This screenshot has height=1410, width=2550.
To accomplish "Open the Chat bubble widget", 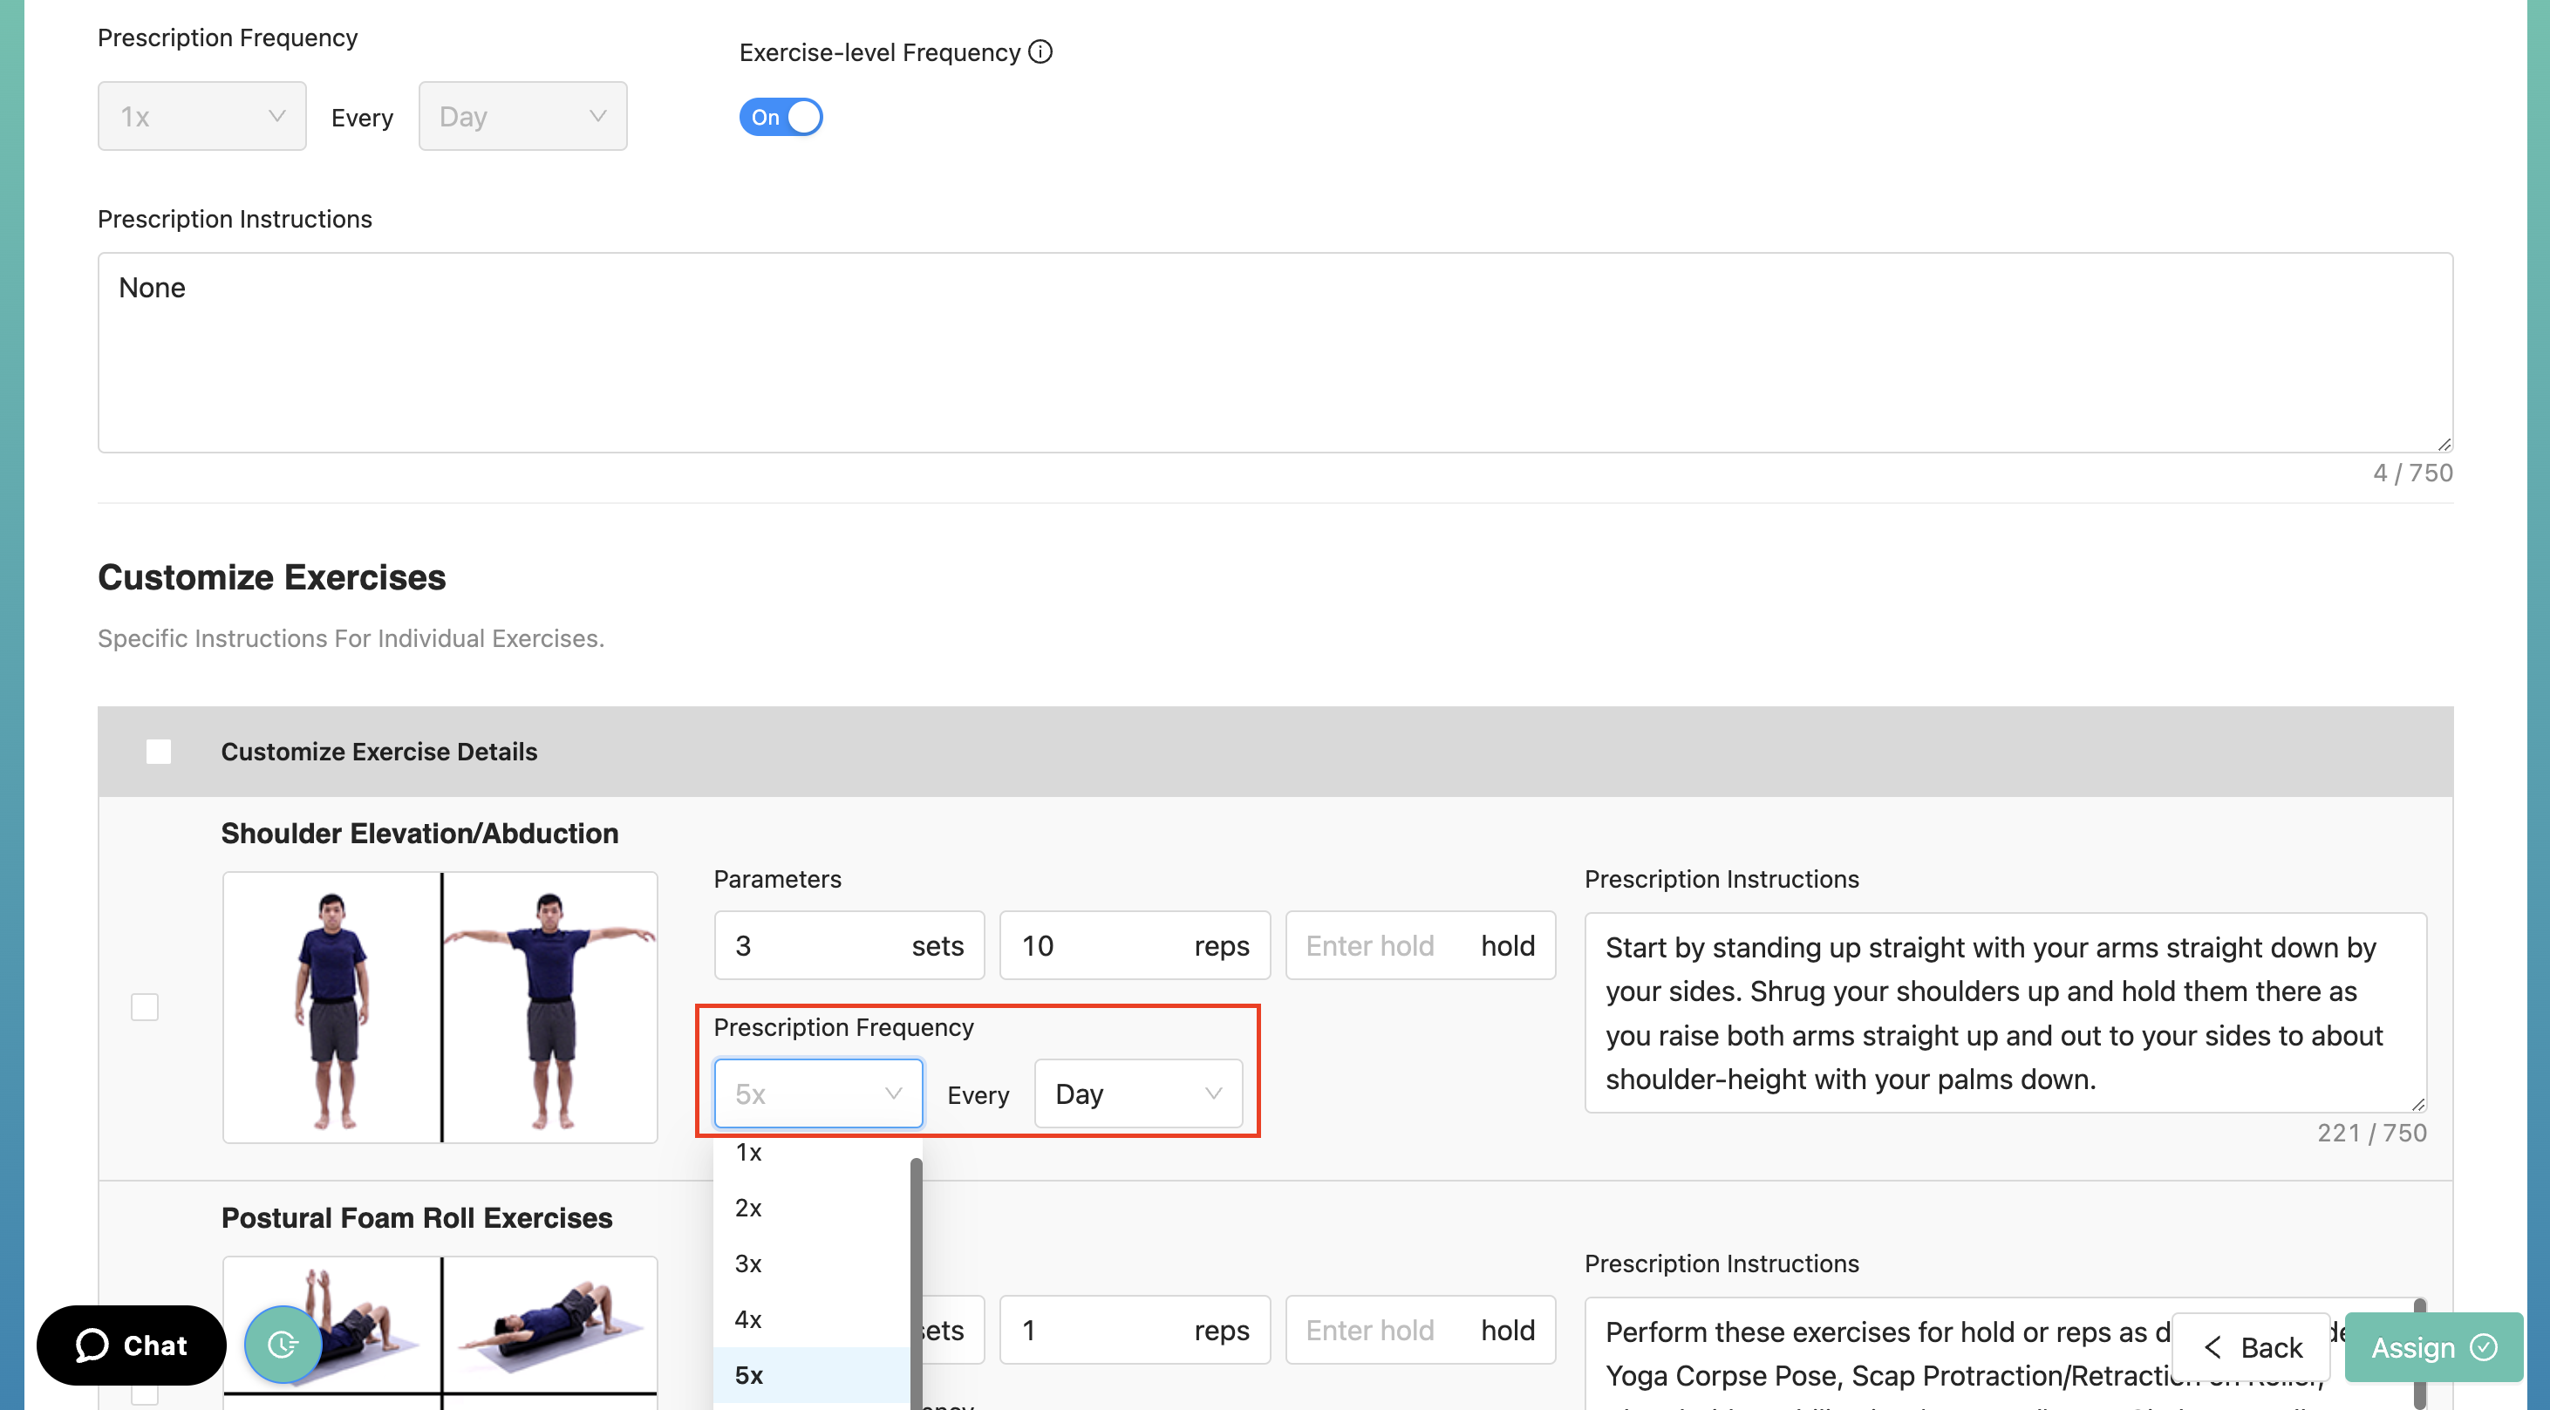I will pyautogui.click(x=132, y=1345).
